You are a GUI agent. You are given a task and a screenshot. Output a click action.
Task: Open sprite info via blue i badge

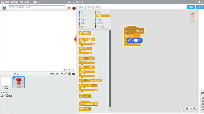14,78
